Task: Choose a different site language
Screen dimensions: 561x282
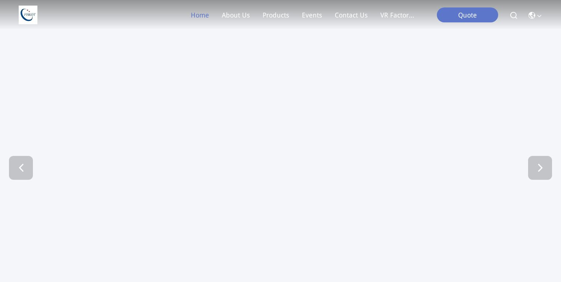Action: click(x=535, y=15)
